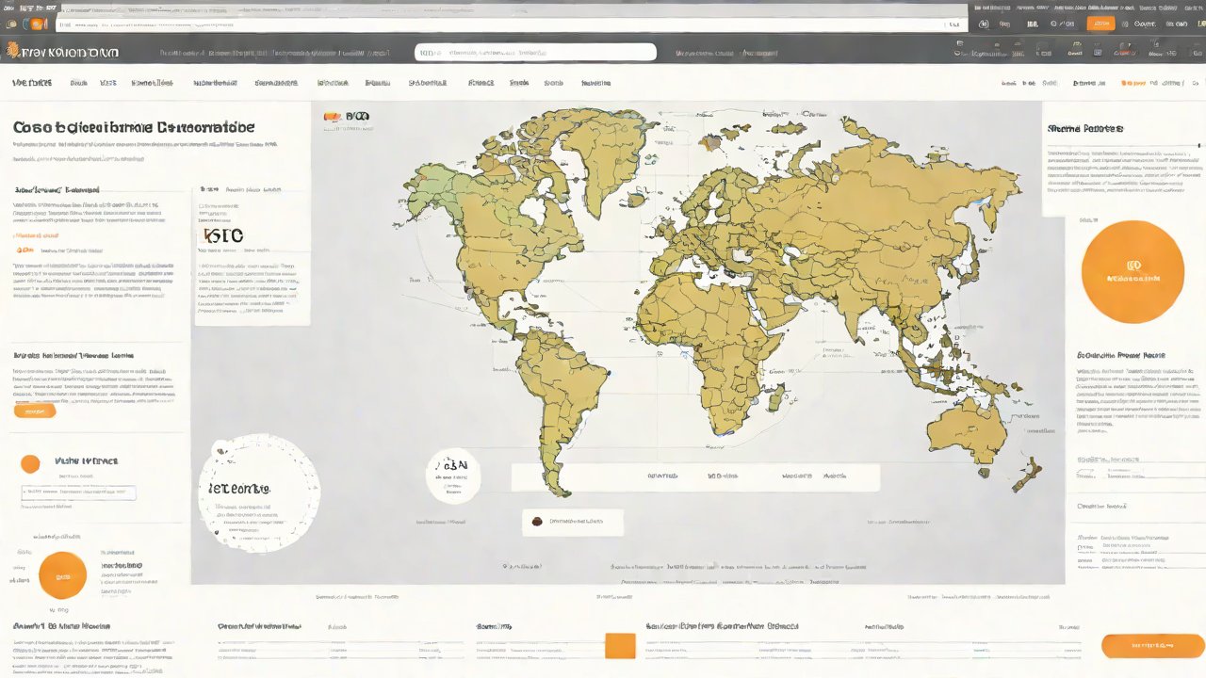Click the orange circle at the bottom-left

coord(62,574)
